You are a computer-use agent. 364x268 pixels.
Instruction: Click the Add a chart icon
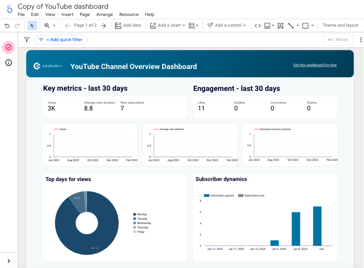pos(153,25)
